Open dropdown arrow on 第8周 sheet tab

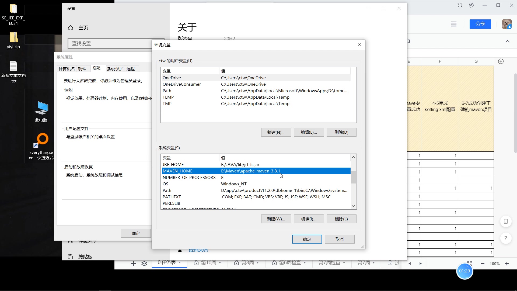[x=258, y=263]
